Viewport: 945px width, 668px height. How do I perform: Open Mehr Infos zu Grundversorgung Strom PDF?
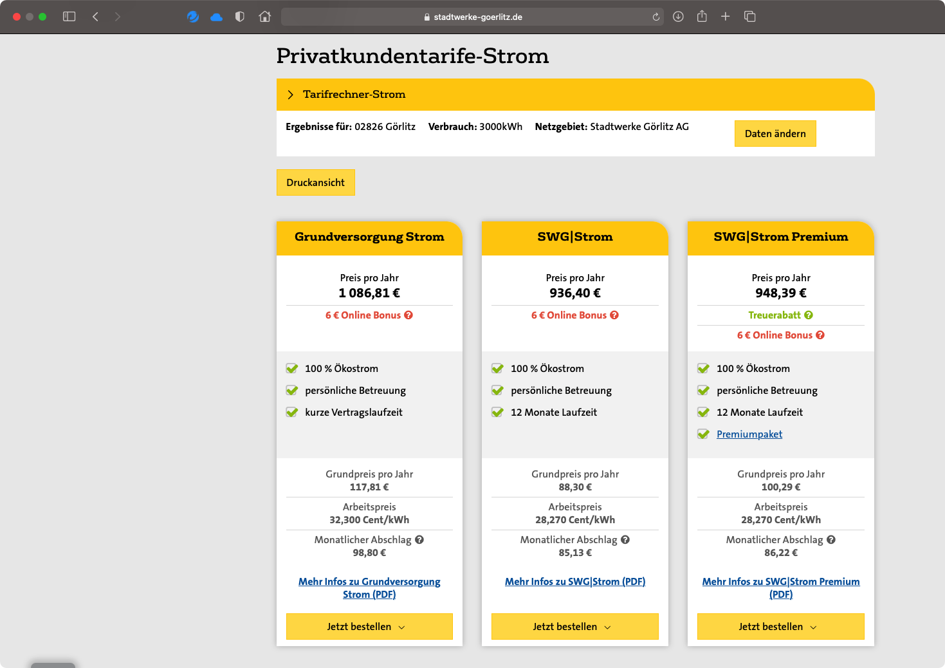(x=369, y=588)
